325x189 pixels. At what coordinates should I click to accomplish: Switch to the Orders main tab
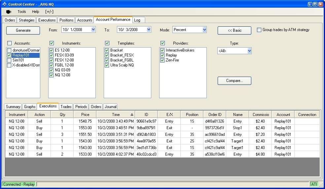10,20
